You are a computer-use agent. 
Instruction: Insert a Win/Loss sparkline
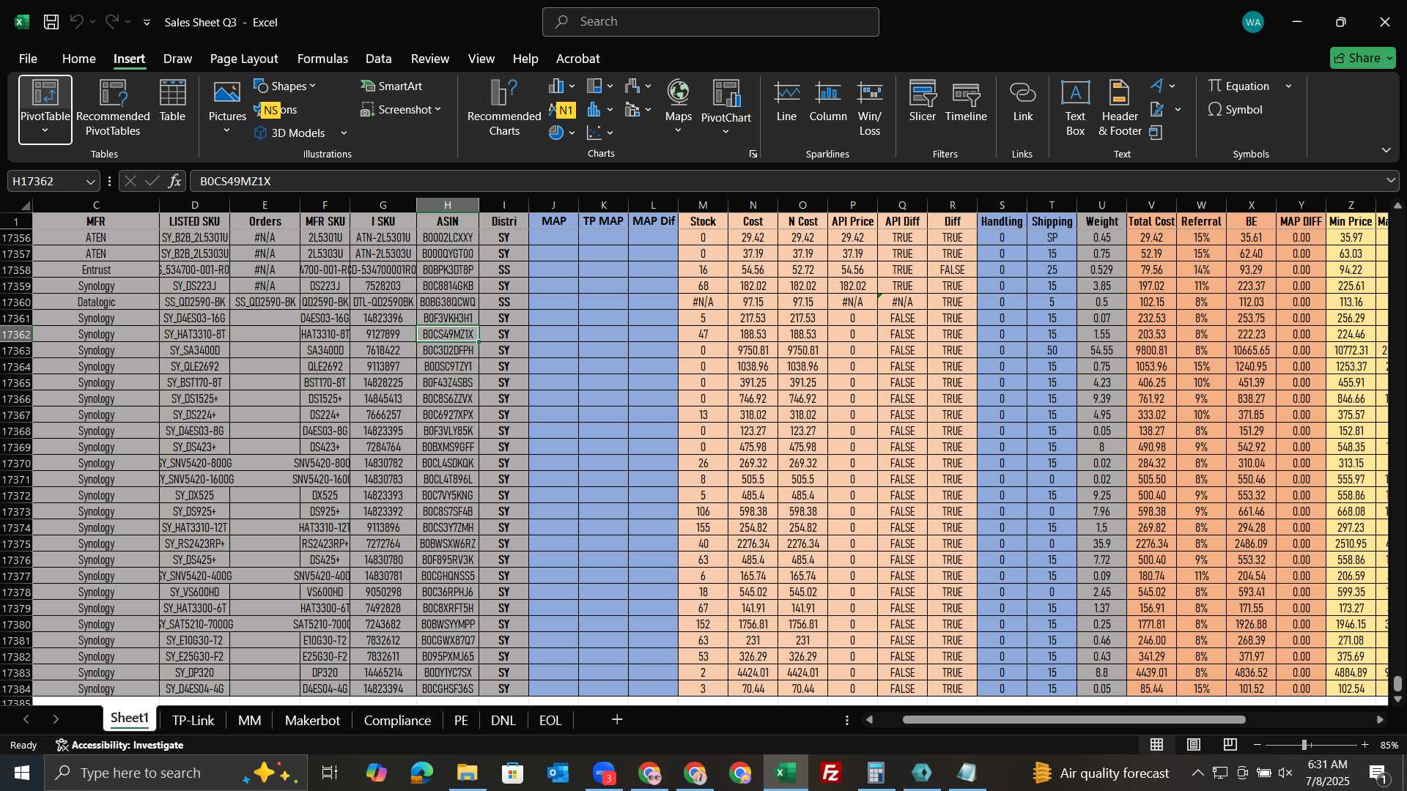coord(870,108)
